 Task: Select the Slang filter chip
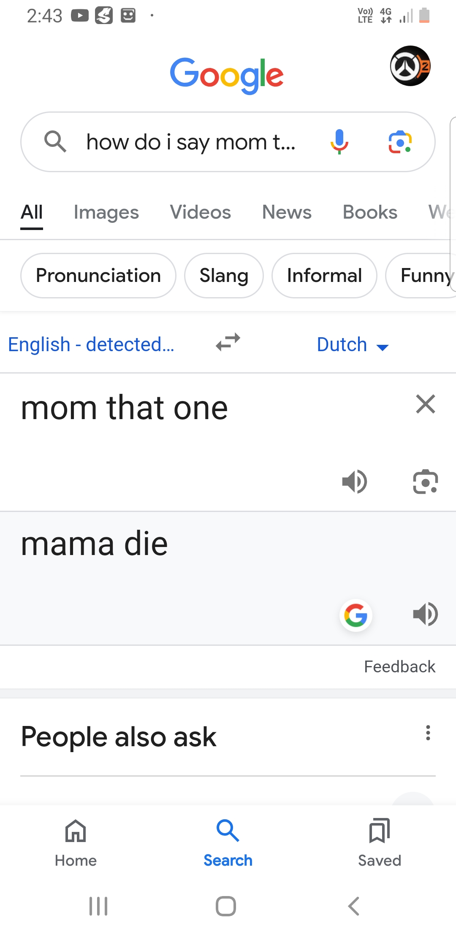coord(224,276)
